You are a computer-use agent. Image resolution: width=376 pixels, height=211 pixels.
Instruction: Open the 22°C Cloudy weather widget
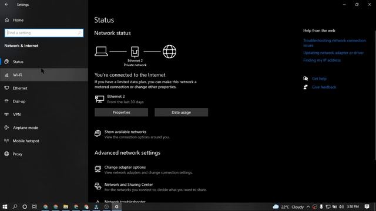pos(288,207)
